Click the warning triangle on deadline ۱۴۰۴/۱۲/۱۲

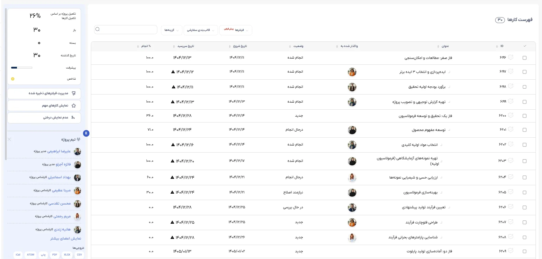[173, 72]
